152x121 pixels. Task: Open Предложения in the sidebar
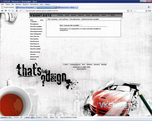[35, 52]
